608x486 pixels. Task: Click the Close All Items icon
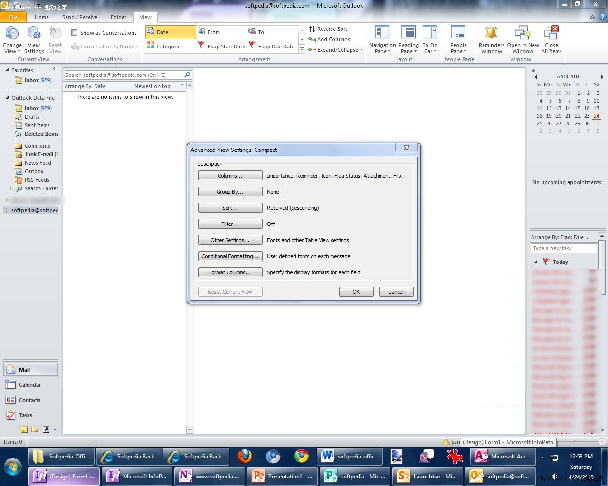[551, 33]
